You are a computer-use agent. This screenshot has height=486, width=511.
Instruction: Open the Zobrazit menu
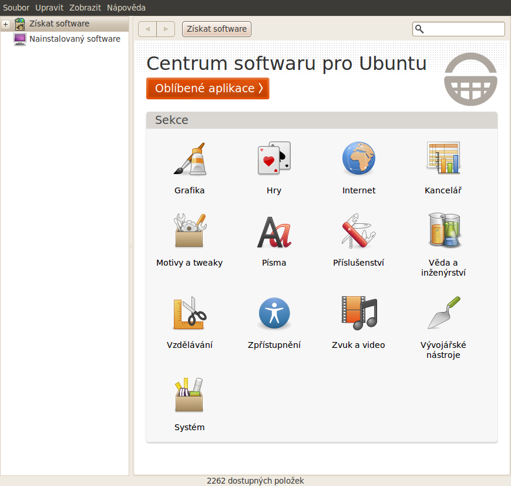click(85, 8)
